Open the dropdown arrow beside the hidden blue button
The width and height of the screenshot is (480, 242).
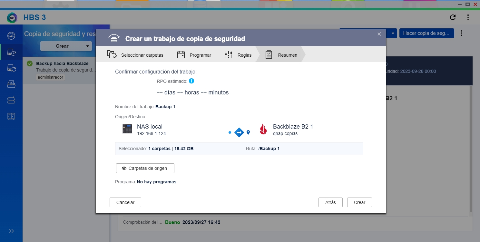pos(393,33)
